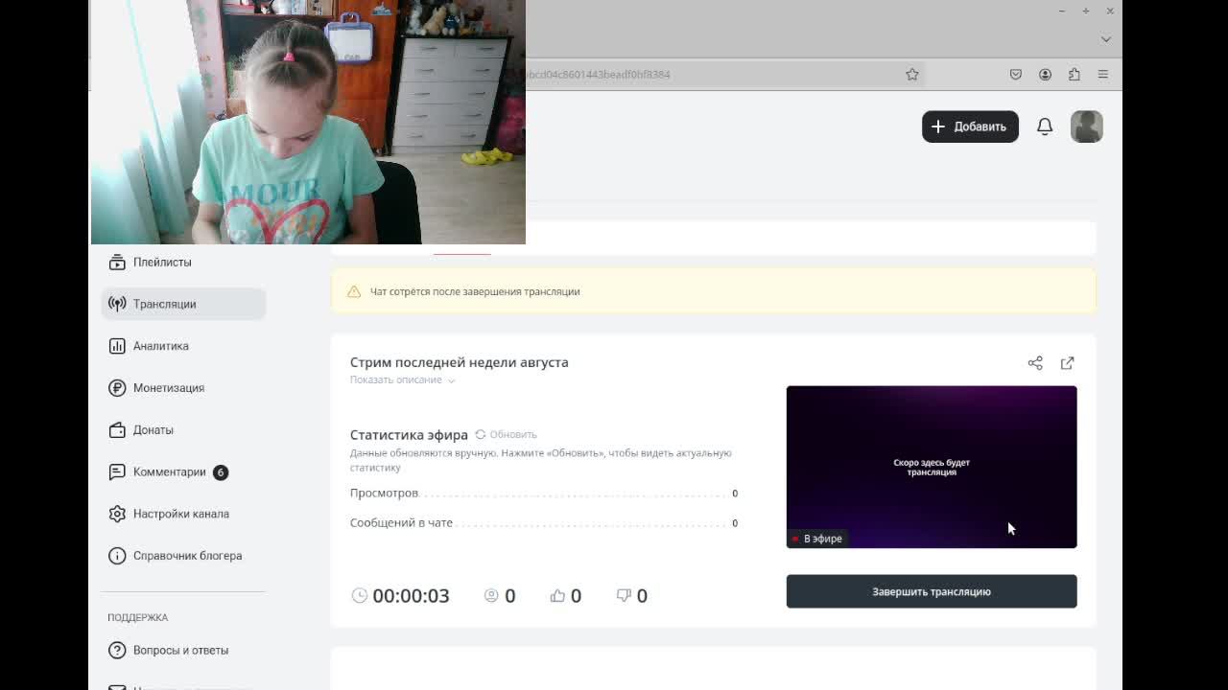This screenshot has height=690, width=1228.
Task: Click the thumbs-down dislikes counter
Action: [632, 595]
